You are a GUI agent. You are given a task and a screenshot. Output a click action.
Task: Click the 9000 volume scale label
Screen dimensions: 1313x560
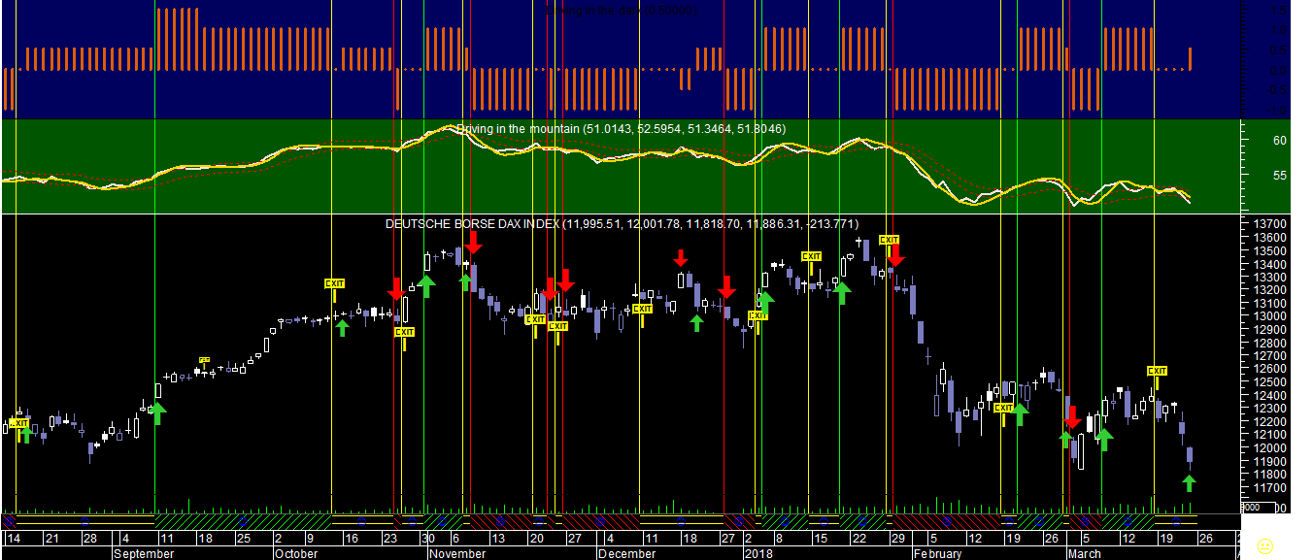[1252, 508]
